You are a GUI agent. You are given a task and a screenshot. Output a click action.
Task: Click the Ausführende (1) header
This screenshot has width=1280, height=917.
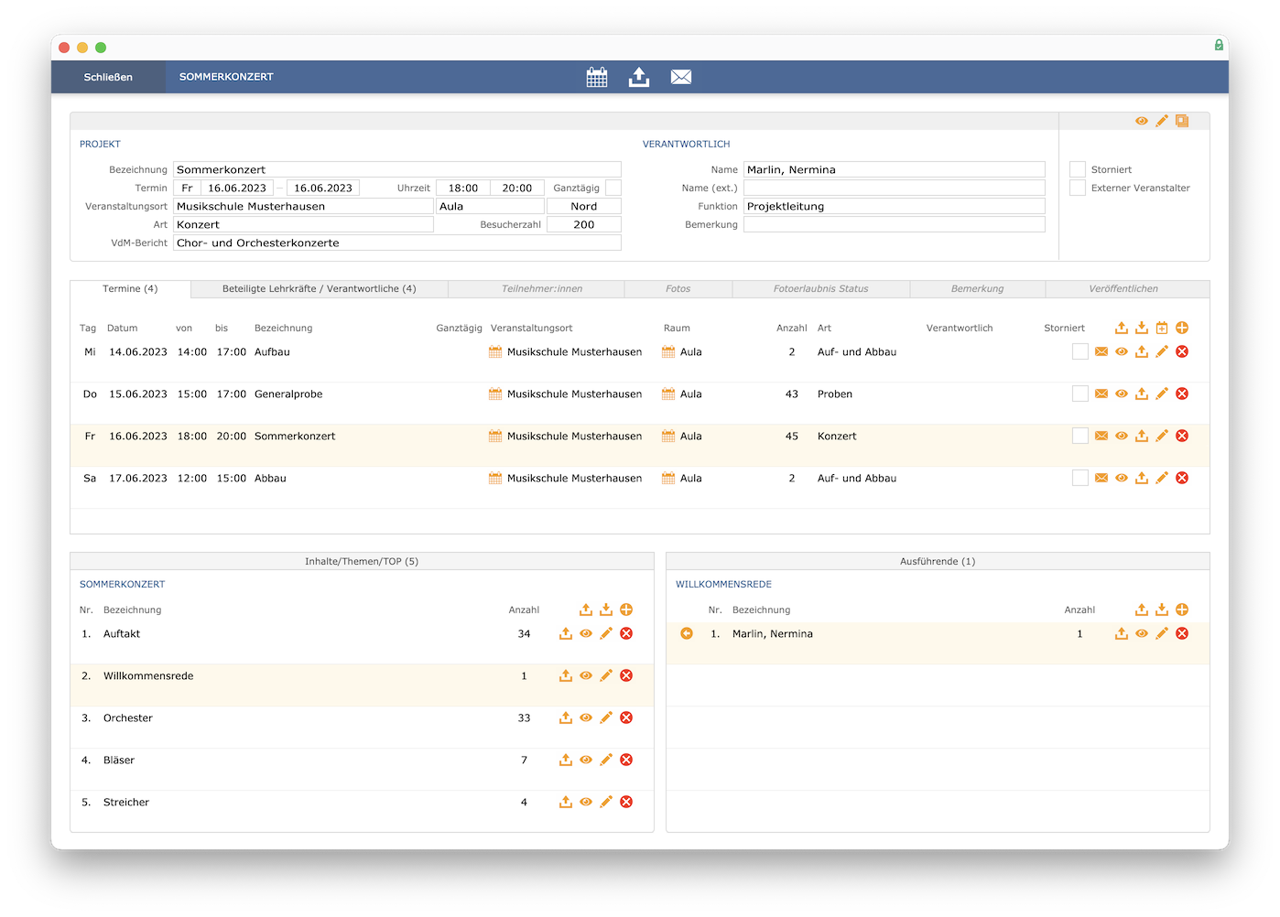pos(938,561)
